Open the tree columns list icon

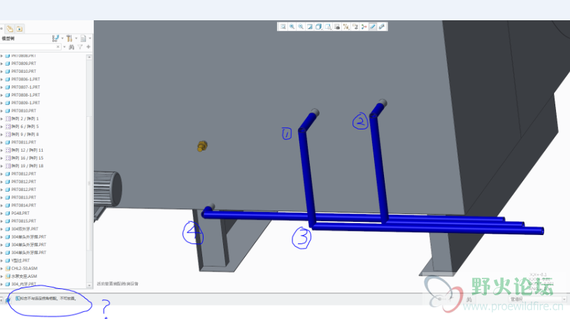[x=83, y=38]
